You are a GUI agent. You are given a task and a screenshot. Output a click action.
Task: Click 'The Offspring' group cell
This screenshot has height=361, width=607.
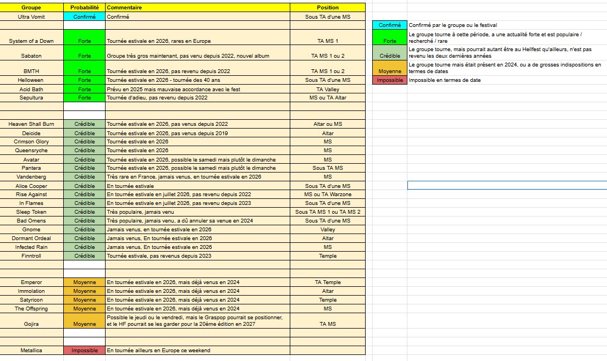point(31,309)
